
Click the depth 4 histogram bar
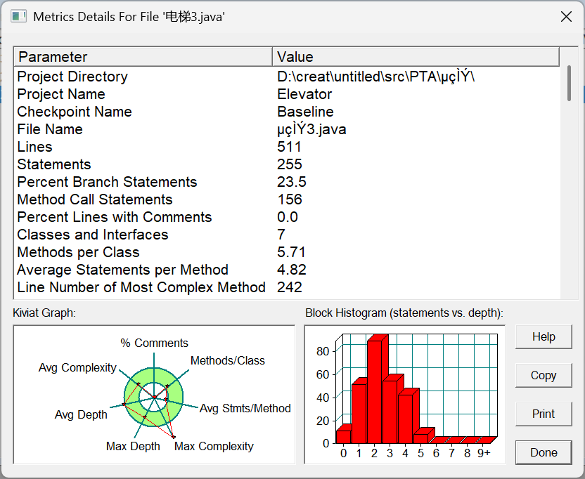pyautogui.click(x=406, y=418)
